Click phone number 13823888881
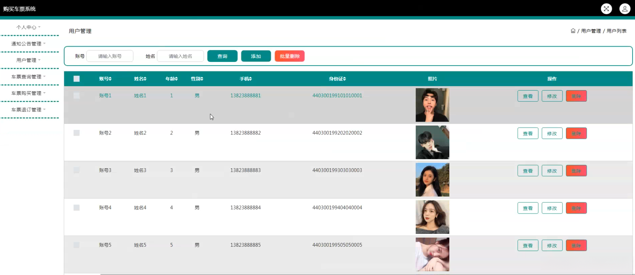Viewport: 635px width, 275px height. tap(245, 96)
